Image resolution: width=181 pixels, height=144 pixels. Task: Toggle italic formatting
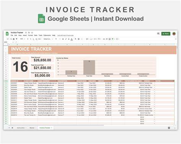tap(66, 39)
